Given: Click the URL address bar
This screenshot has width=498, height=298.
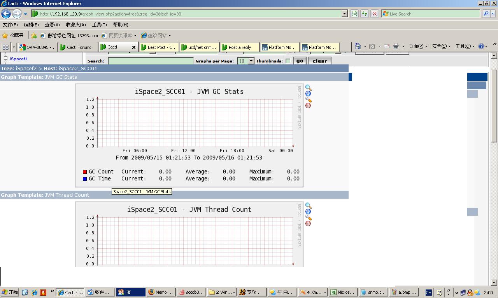Looking at the screenshot, I should (187, 14).
